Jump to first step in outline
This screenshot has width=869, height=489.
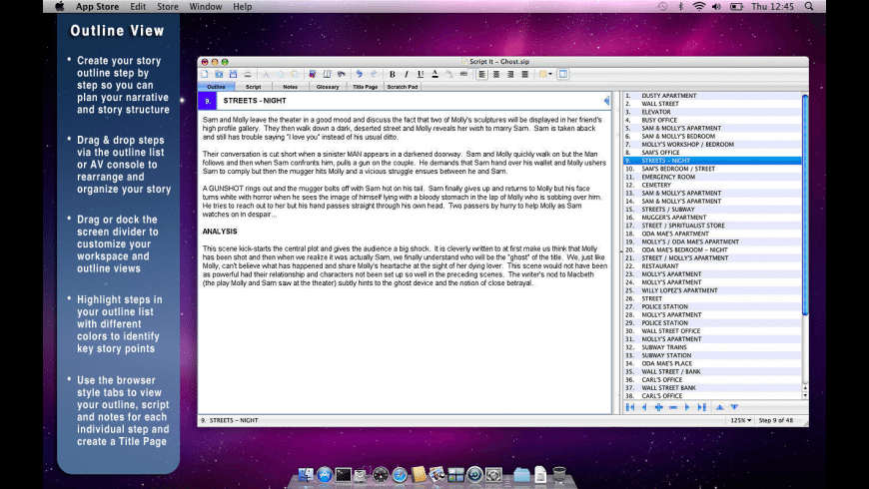[x=629, y=407]
